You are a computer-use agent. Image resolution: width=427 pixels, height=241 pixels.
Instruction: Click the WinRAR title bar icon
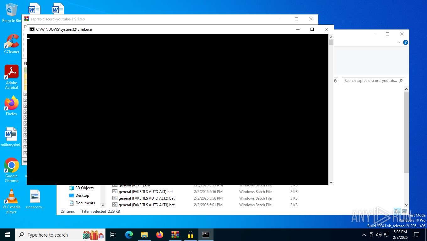27,19
